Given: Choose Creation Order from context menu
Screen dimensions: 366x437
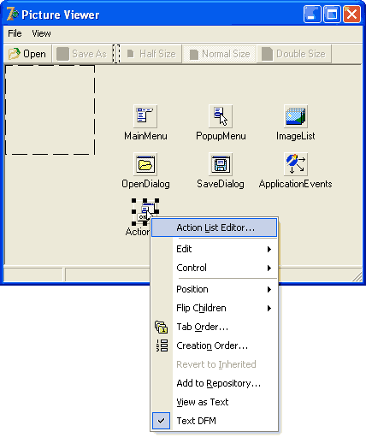Looking at the screenshot, I should coord(214,345).
